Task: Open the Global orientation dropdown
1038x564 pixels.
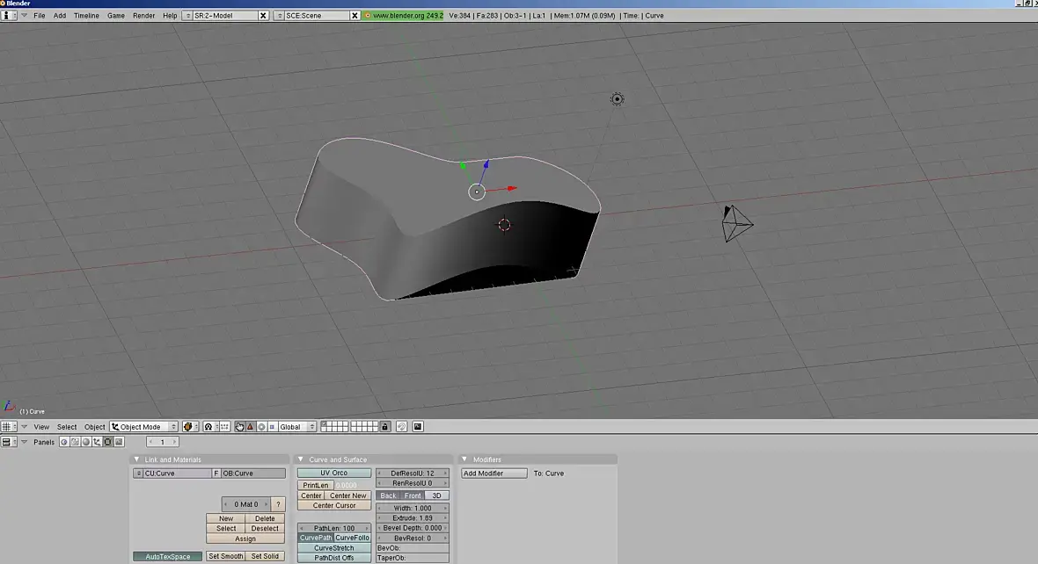Action: (296, 427)
